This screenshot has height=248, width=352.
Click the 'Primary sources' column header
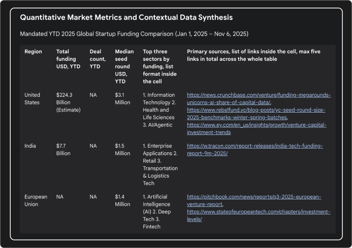[x=253, y=55]
